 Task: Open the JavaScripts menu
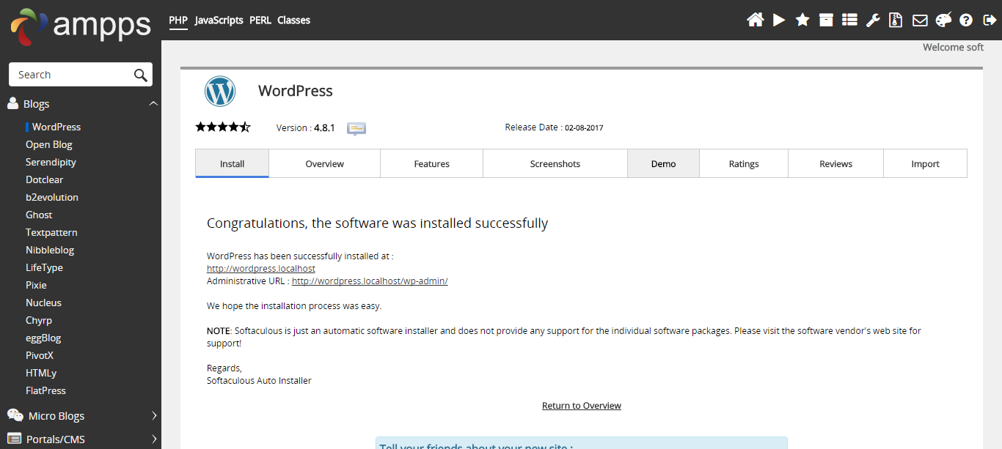(x=219, y=21)
